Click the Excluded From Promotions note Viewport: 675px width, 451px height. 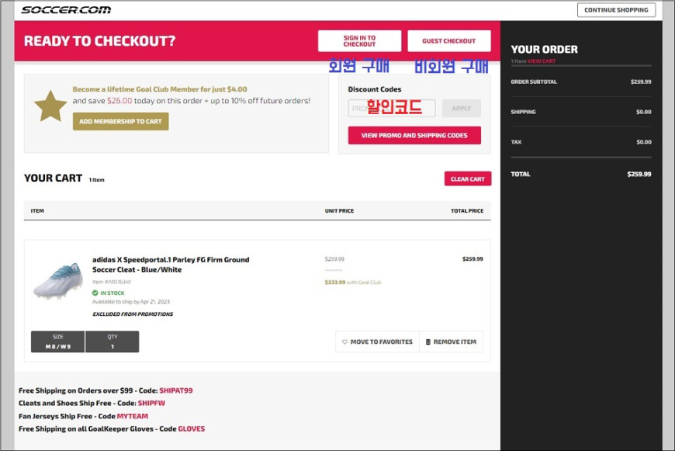(x=133, y=314)
